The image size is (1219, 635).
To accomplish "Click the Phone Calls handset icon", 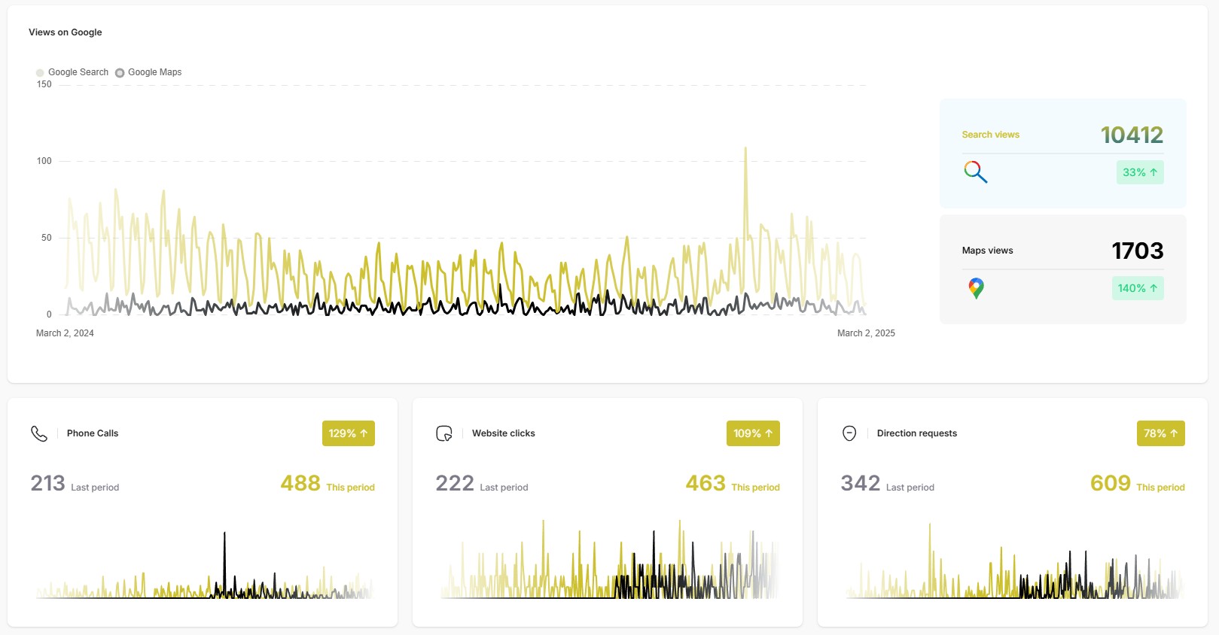I will click(x=39, y=433).
